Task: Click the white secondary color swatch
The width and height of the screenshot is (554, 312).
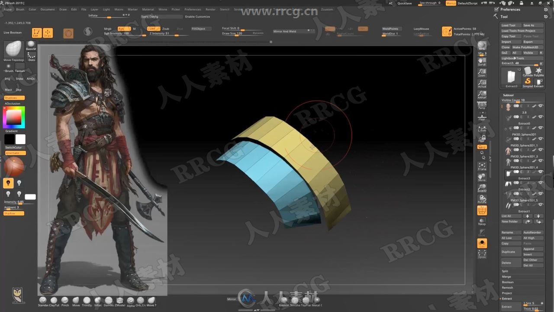Action: pos(20,139)
